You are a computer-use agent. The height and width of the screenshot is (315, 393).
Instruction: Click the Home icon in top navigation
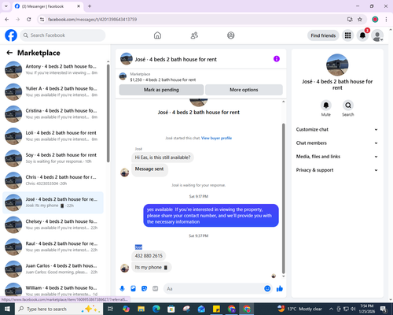(157, 35)
